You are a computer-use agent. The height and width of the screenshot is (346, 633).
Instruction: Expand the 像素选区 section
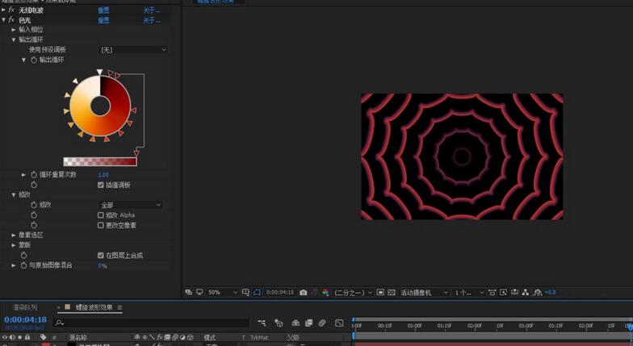14,235
